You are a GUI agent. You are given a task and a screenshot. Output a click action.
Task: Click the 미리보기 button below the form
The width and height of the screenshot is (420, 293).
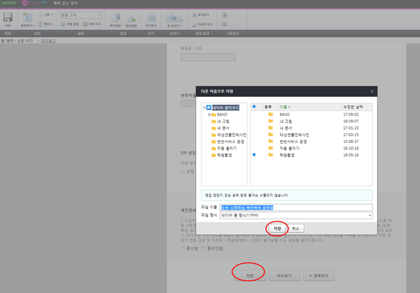pyautogui.click(x=284, y=275)
